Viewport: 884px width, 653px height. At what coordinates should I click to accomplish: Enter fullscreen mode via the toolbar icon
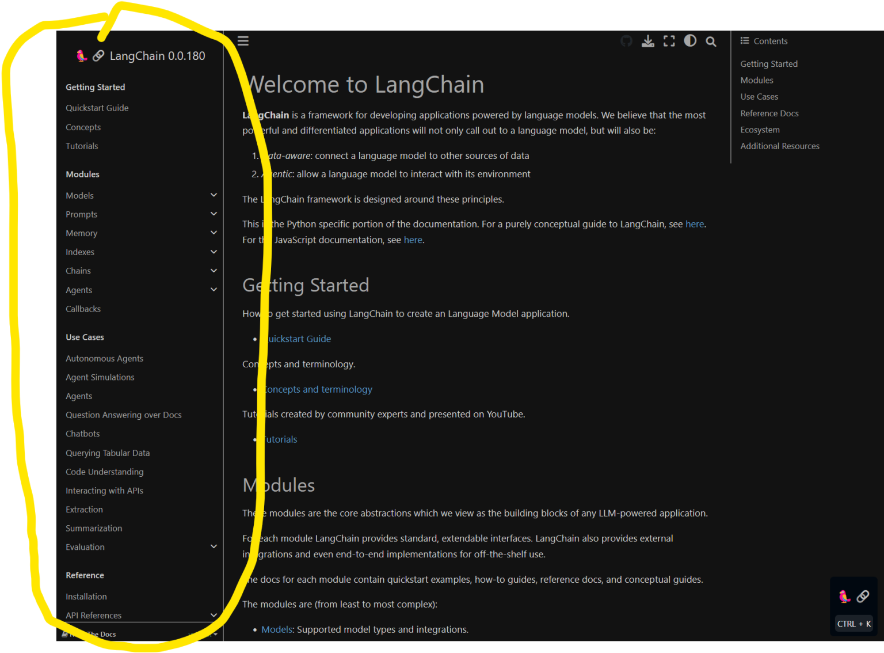click(x=669, y=41)
